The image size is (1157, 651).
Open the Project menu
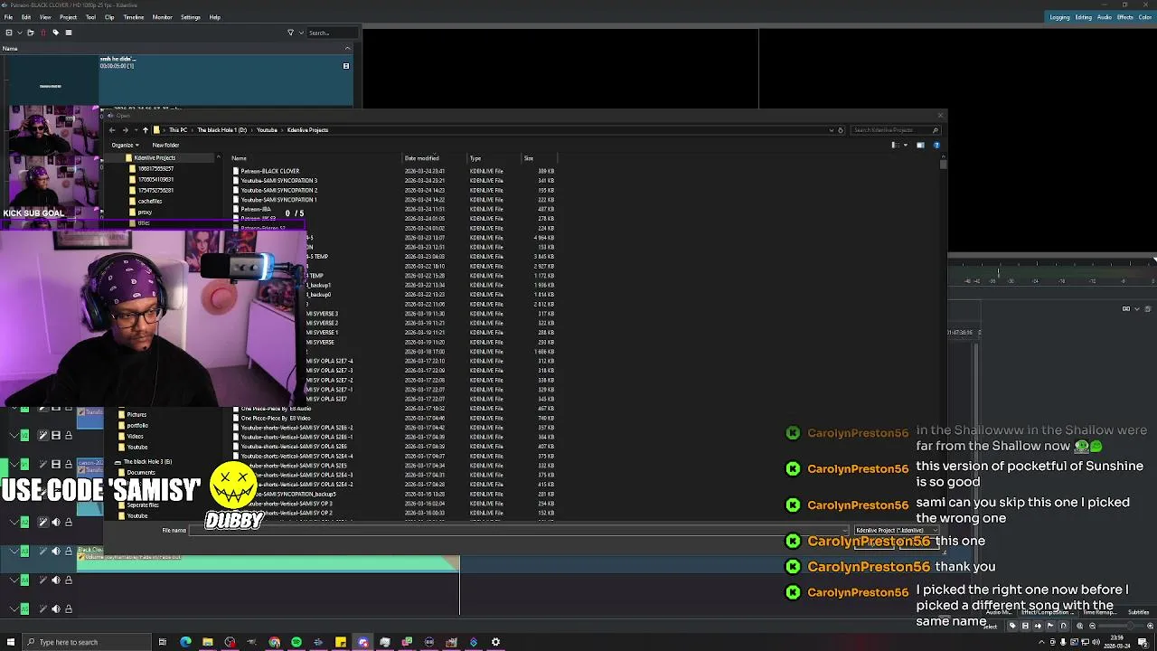(68, 17)
